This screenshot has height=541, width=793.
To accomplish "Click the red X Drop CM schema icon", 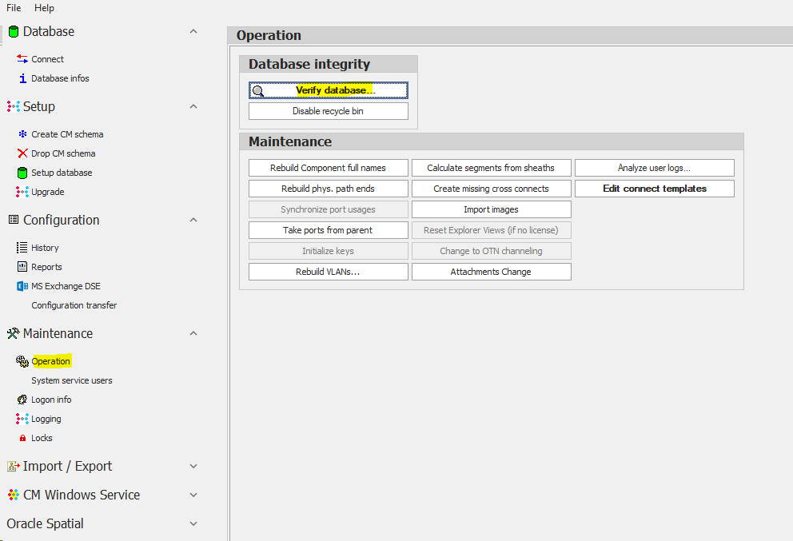I will click(x=22, y=153).
